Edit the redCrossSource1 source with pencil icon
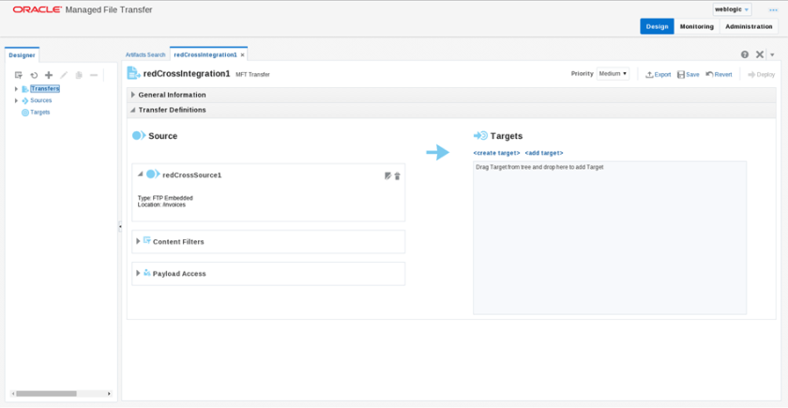Viewport: 788px width, 408px height. 387,175
